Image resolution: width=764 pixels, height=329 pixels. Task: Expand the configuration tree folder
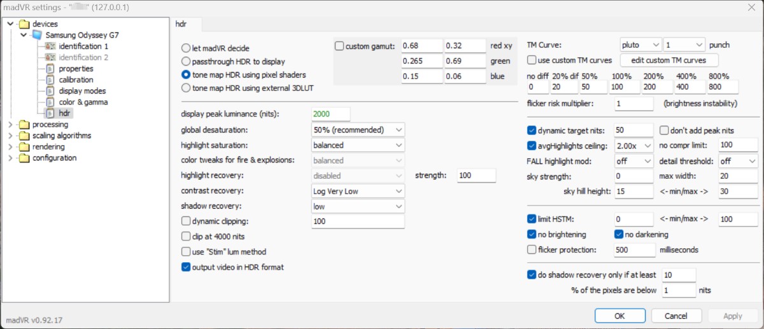11,158
